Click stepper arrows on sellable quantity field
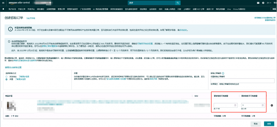The height and width of the screenshot is (127, 277). [x=235, y=105]
